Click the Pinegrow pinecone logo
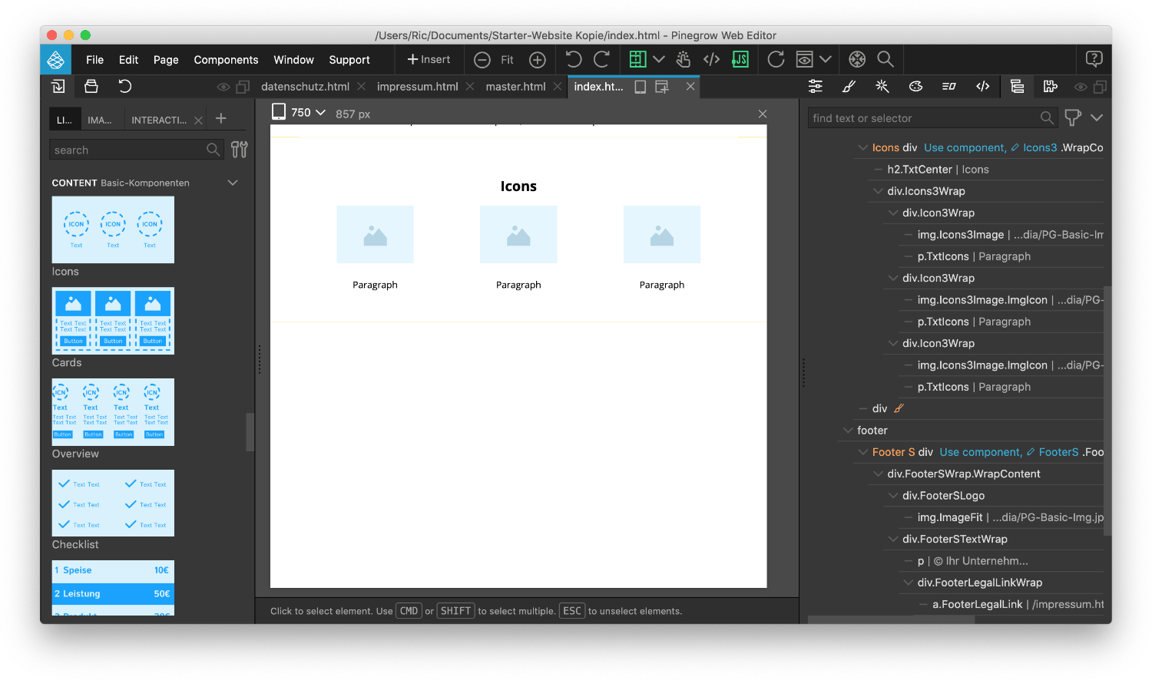The width and height of the screenshot is (1152, 680). 56,59
